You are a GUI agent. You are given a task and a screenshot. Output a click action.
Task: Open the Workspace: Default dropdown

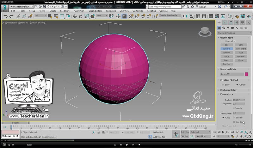pyautogui.click(x=21, y=7)
